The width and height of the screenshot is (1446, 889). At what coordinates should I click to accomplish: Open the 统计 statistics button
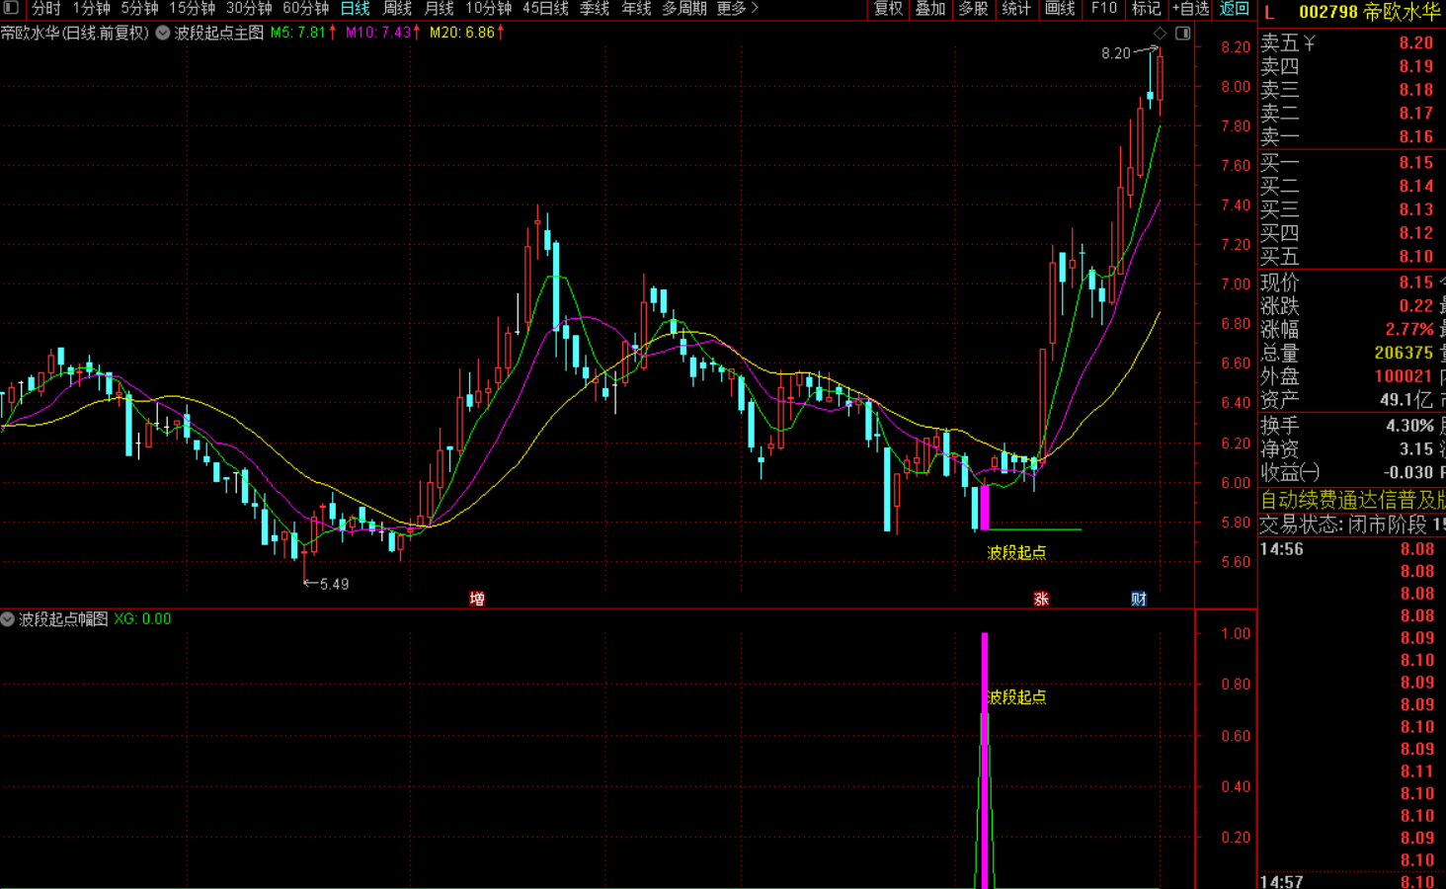tap(1016, 9)
